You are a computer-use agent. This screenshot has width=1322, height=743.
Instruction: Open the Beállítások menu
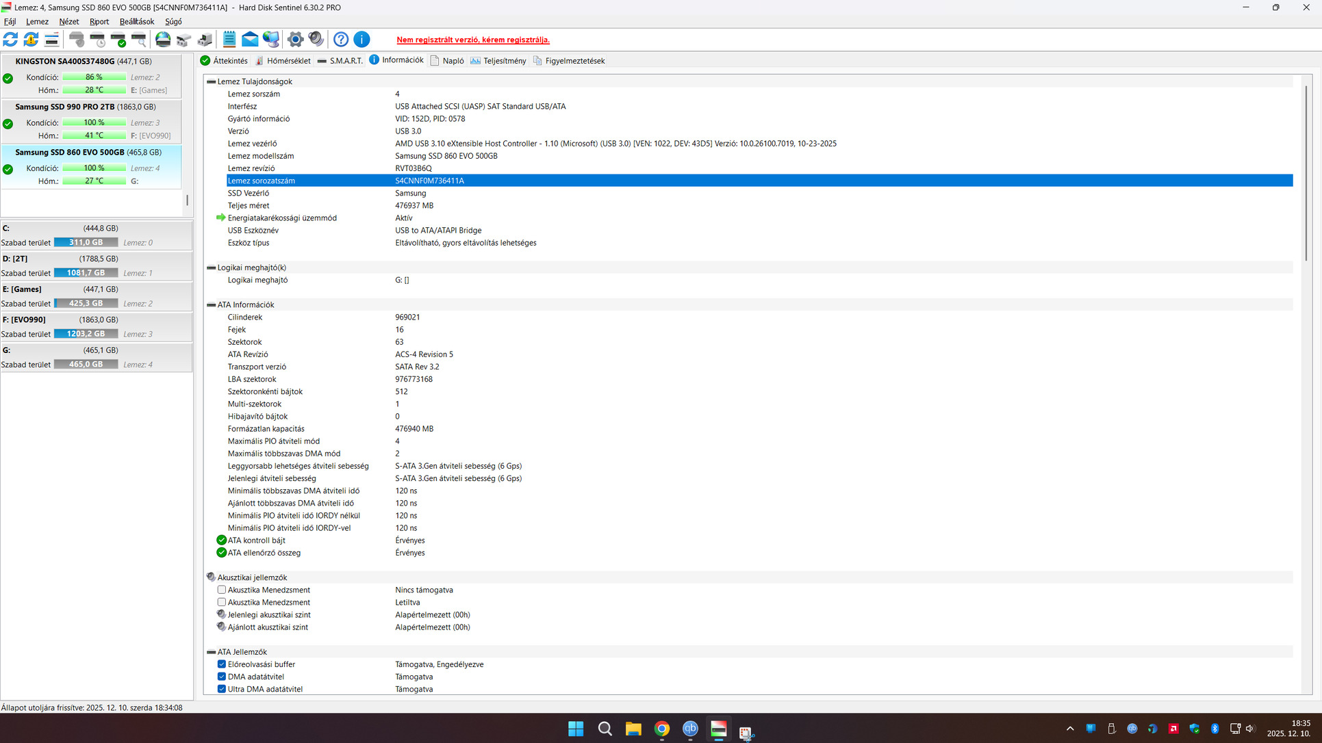(x=136, y=21)
